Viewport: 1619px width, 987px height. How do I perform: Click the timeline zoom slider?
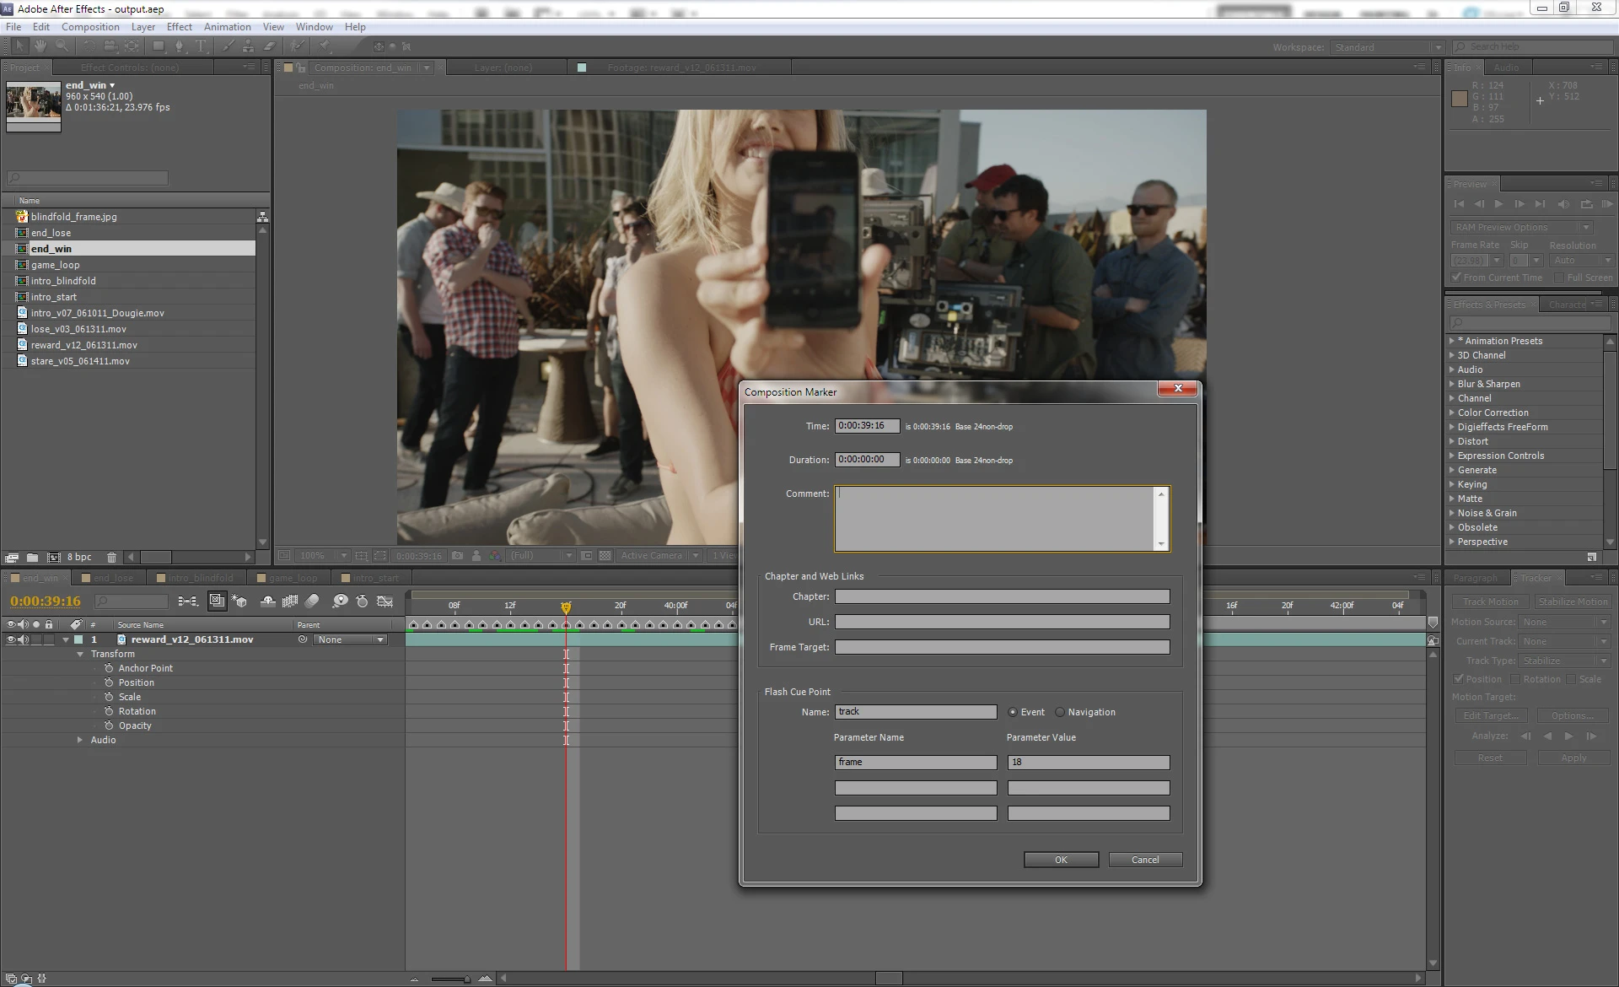tap(449, 979)
